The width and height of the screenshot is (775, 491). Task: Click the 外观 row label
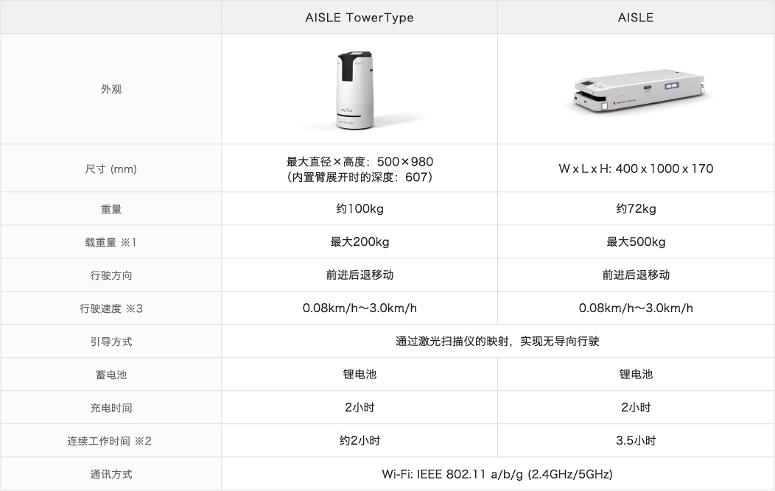point(111,89)
